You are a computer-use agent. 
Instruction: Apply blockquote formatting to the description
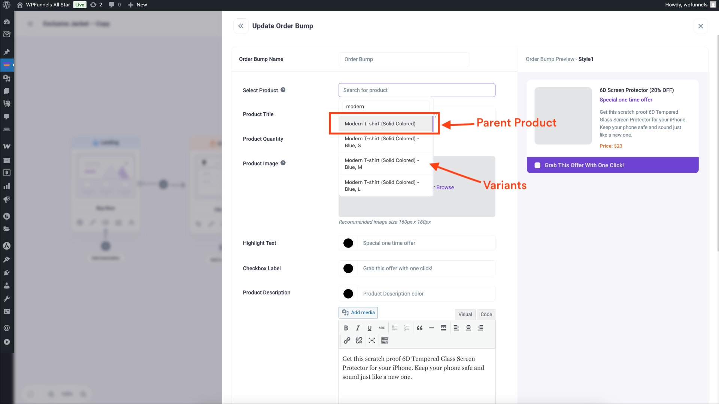[x=419, y=328]
